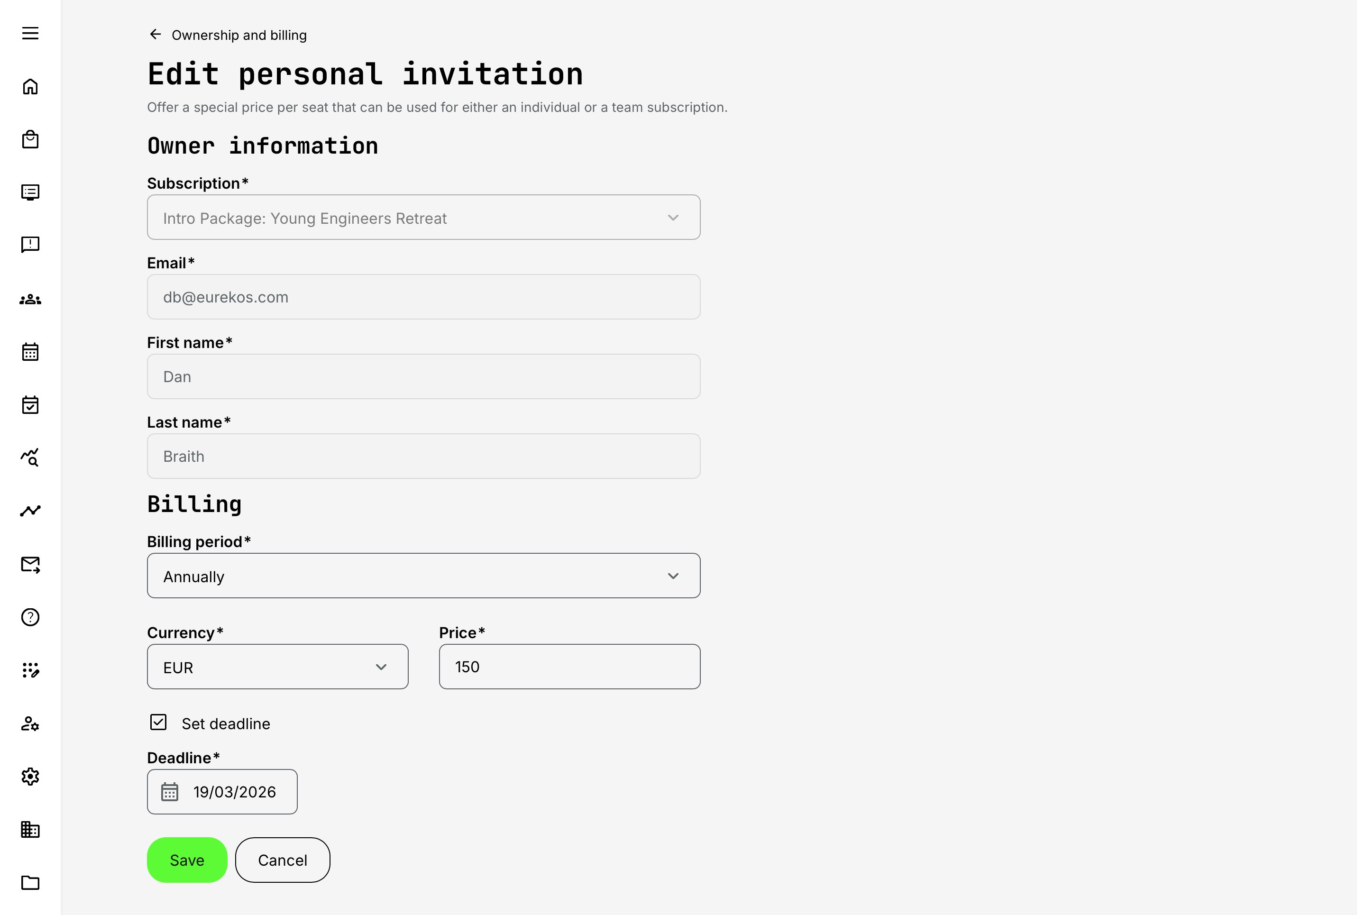The height and width of the screenshot is (915, 1357).
Task: Open the store catalog icon in sidebar
Action: point(30,139)
